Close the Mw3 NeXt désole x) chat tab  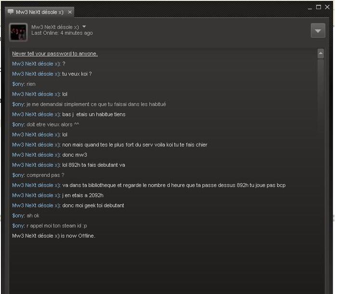pos(70,12)
